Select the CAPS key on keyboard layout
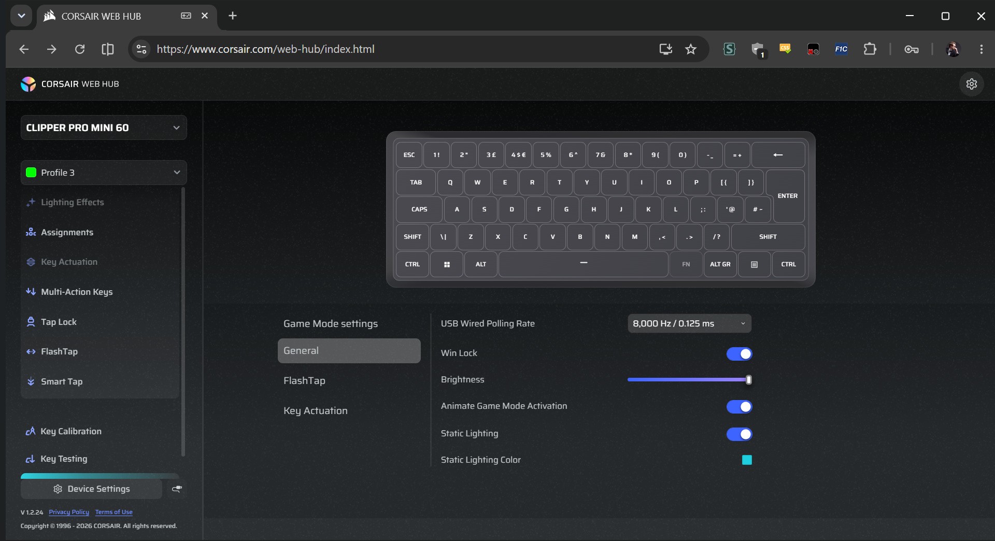 419,209
